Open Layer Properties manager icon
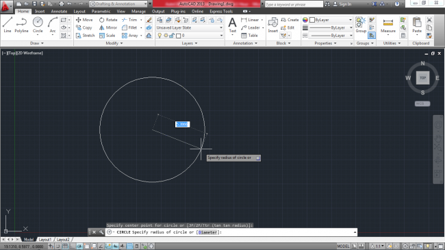Screen dimensions: 445x250 click(x=160, y=20)
